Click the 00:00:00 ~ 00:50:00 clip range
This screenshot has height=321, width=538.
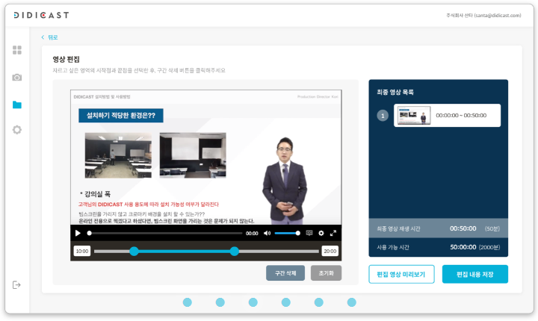(461, 115)
